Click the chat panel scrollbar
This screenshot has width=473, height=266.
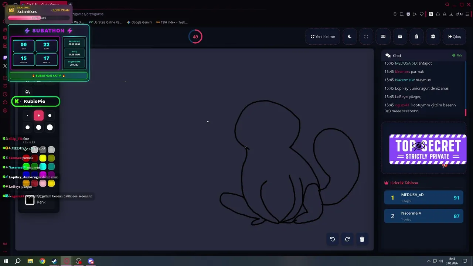click(x=465, y=112)
